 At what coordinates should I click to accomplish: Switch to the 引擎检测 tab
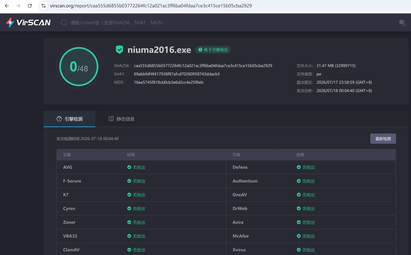click(x=70, y=119)
